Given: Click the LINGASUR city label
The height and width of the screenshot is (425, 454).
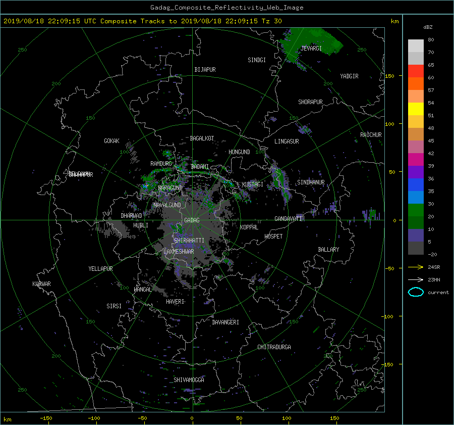Looking at the screenshot, I should point(287,141).
